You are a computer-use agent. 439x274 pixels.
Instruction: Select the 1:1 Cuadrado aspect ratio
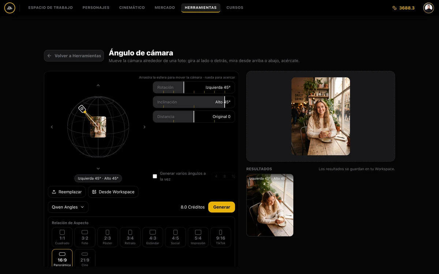click(x=62, y=237)
